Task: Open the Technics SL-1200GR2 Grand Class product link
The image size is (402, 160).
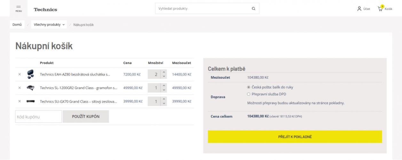Action: pyautogui.click(x=78, y=88)
